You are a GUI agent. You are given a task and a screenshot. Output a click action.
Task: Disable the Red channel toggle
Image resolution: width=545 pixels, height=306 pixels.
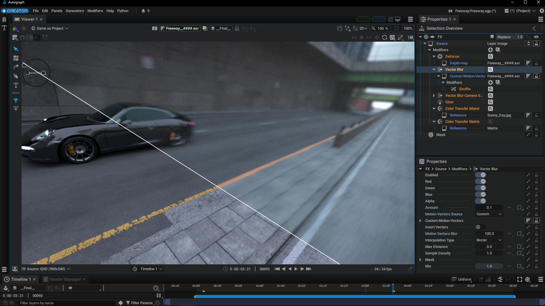[481, 181]
